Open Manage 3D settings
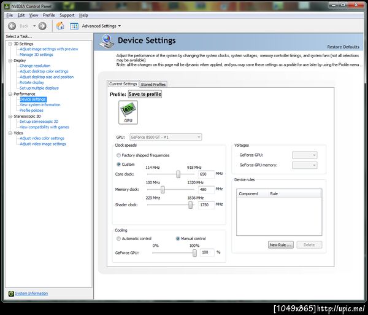The image size is (368, 315). (36, 55)
